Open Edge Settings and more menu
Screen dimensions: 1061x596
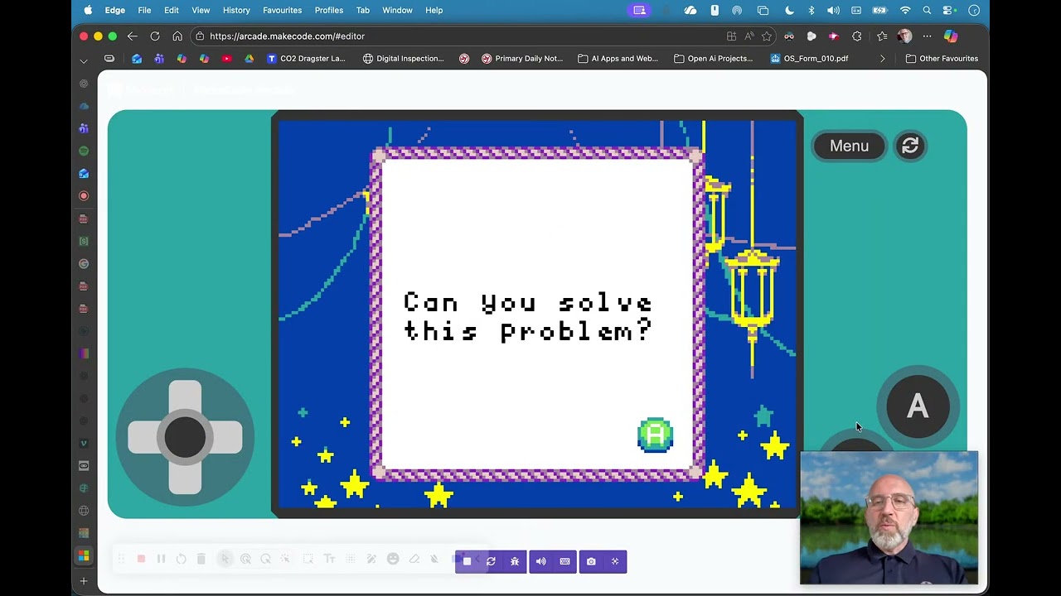click(x=927, y=36)
